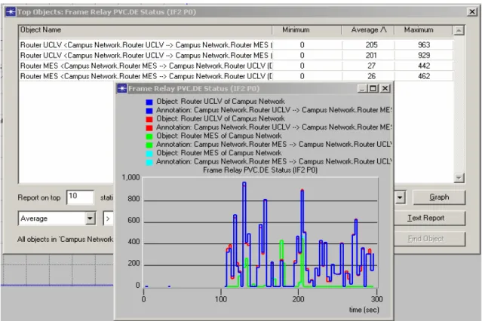Select row with average 201
This screenshot has height=321, width=482.
coord(236,55)
